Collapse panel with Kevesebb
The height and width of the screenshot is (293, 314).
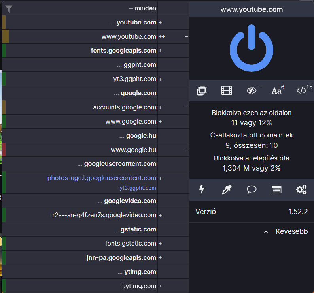(x=291, y=231)
